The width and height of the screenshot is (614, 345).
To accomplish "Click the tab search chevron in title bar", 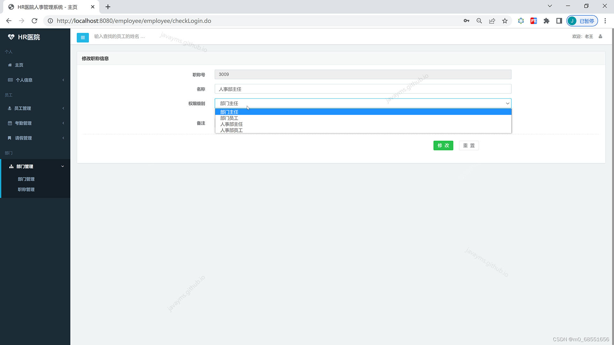I will point(550,6).
